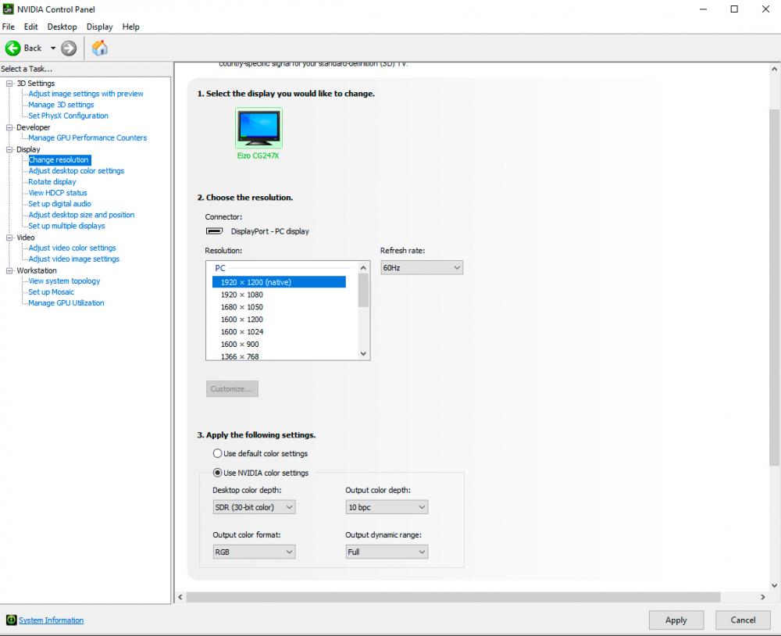The width and height of the screenshot is (781, 636).
Task: Click the horizontal scrollbar right arrow
Action: pos(762,597)
